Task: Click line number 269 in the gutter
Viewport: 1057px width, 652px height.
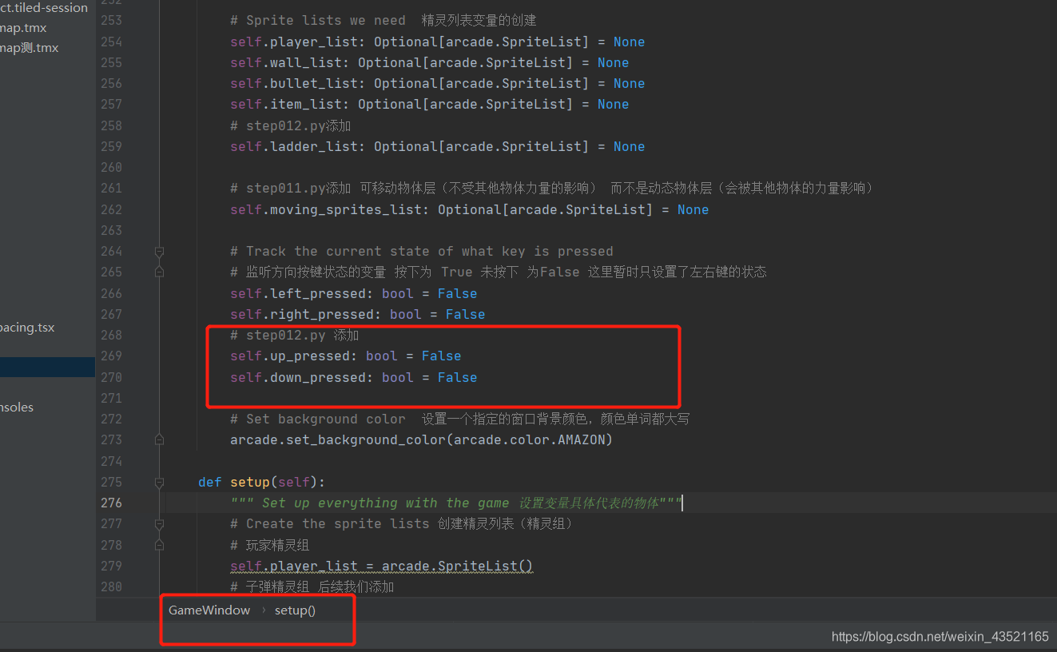Action: point(111,356)
